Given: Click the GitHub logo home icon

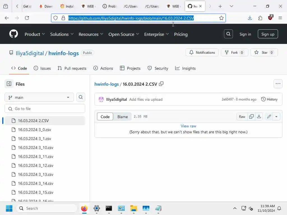Looking at the screenshot, I should pos(13,34).
